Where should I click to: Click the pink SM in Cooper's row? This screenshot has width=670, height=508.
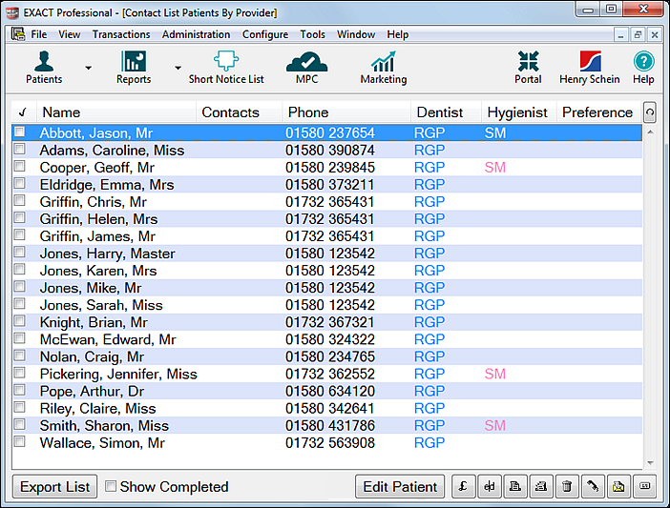pyautogui.click(x=494, y=167)
